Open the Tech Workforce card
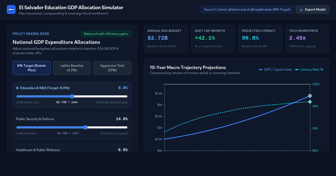The height and width of the screenshot is (176, 336). pos(307,39)
